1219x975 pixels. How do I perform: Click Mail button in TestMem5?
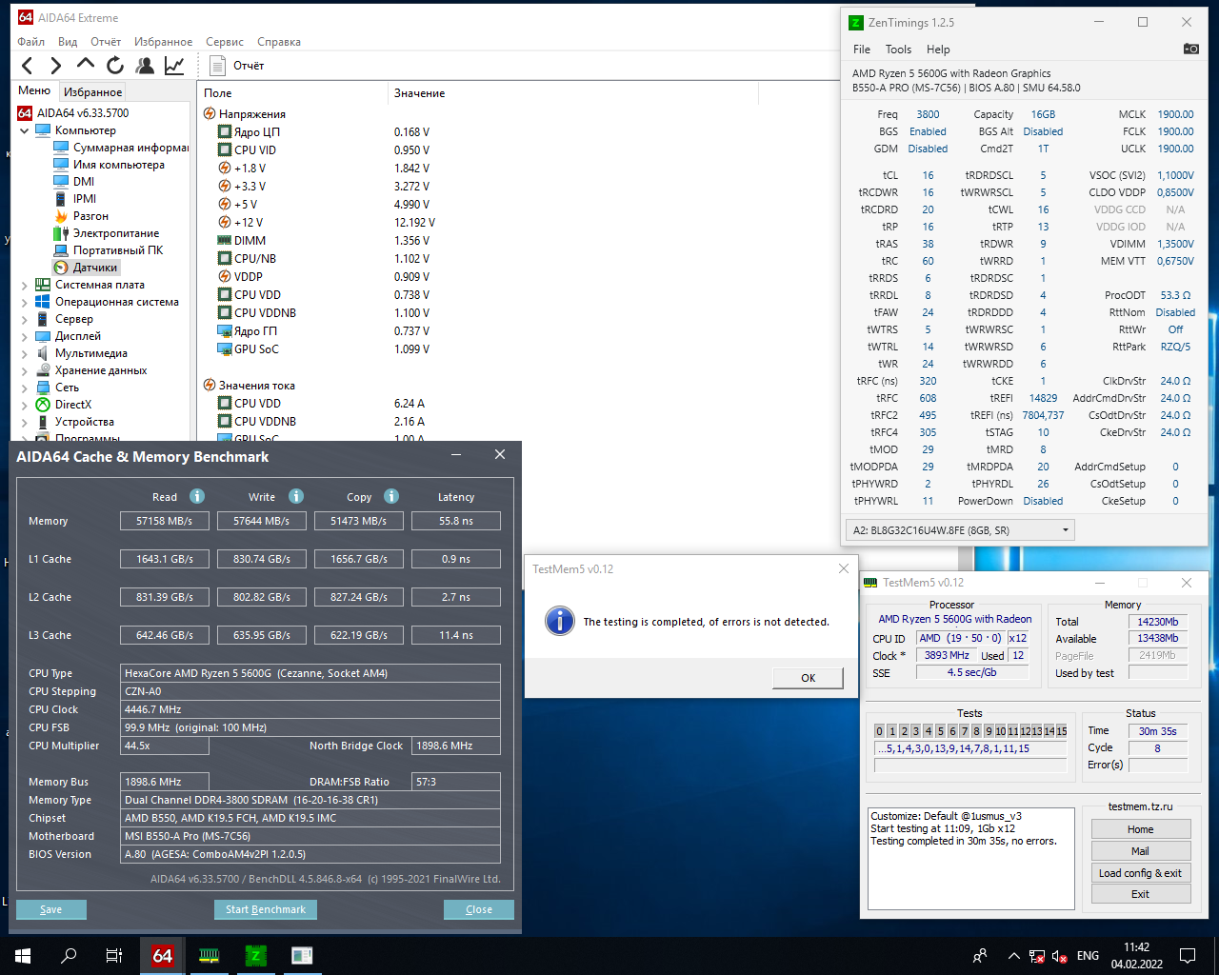(x=1140, y=851)
